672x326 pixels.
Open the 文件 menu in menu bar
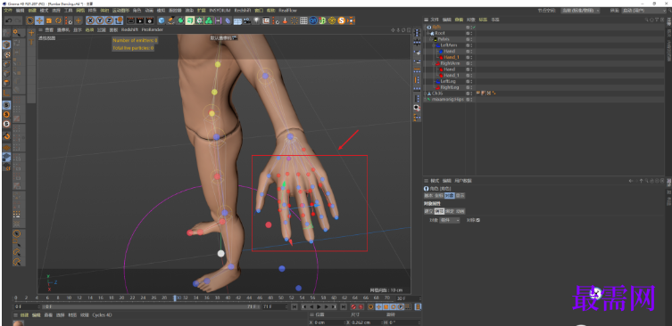tap(9, 11)
